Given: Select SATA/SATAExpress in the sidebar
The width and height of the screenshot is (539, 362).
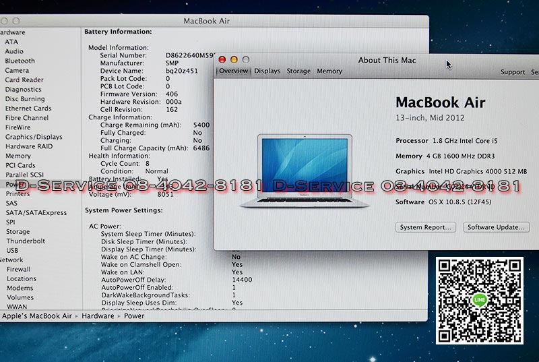Looking at the screenshot, I should 36,213.
